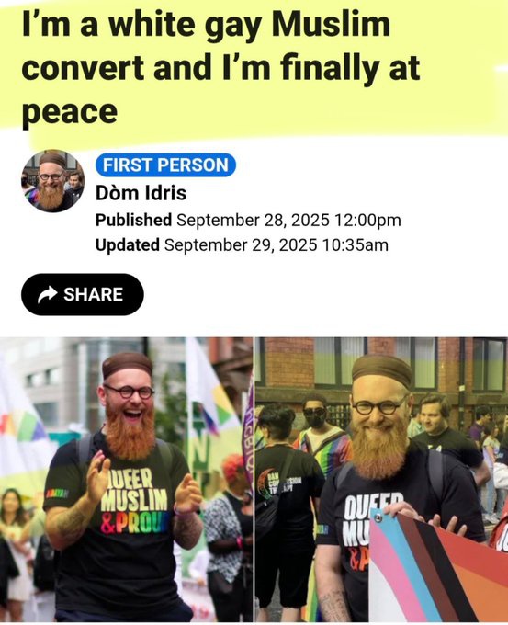The image size is (508, 625).
Task: Click the author name Dòm Idris
Action: 141,193
